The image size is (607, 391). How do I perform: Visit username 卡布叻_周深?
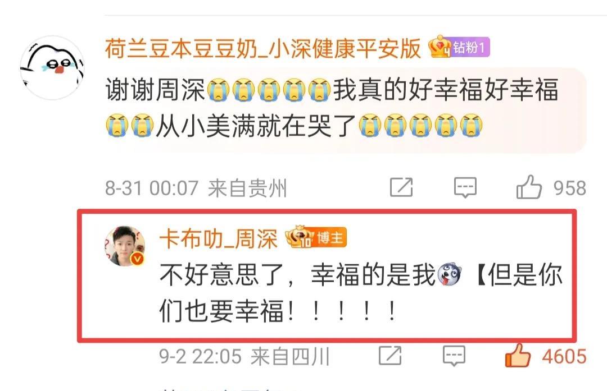[218, 238]
